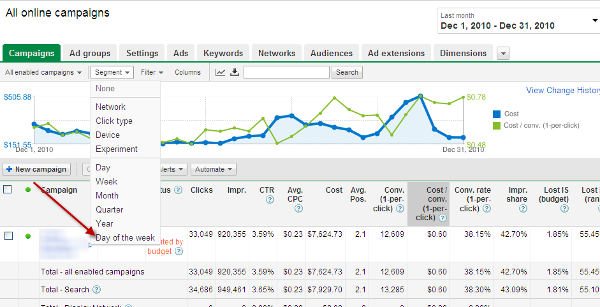Open the Filter dropdown

[x=152, y=72]
